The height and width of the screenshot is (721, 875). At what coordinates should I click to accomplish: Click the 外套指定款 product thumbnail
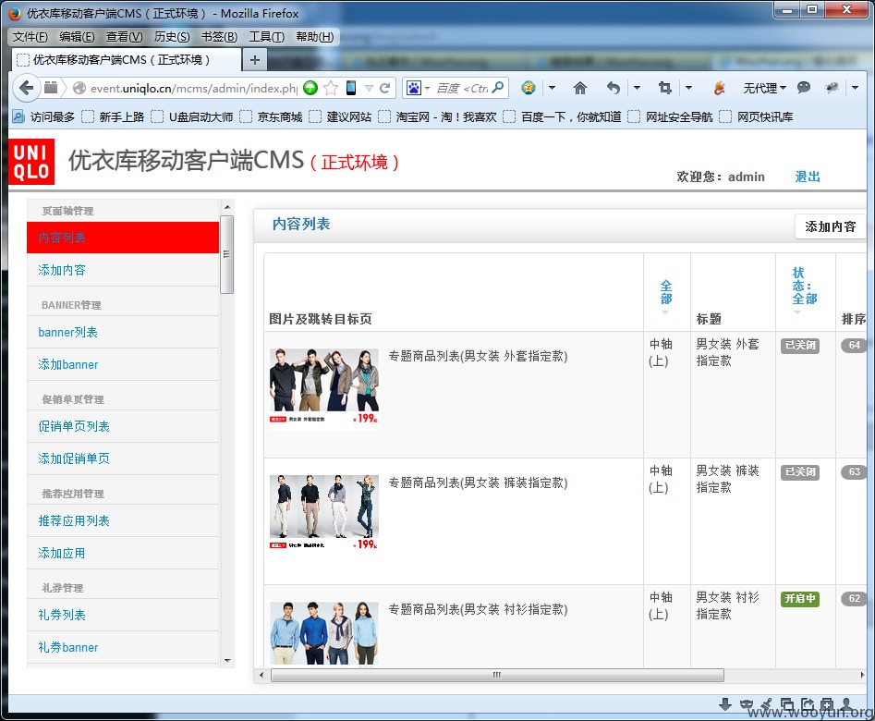coord(324,389)
